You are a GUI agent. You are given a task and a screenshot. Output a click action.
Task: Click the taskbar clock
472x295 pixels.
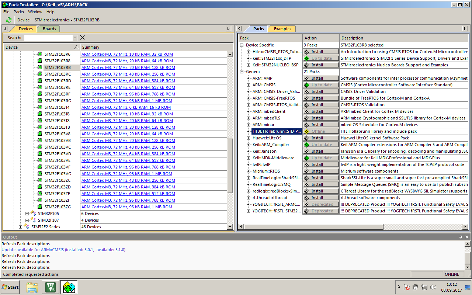(451, 287)
